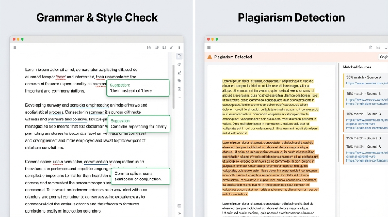Click green maximize button in Plagiarism window
Viewport: 388px width, 217px height.
[217, 39]
